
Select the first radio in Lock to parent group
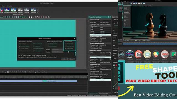point(66,44)
